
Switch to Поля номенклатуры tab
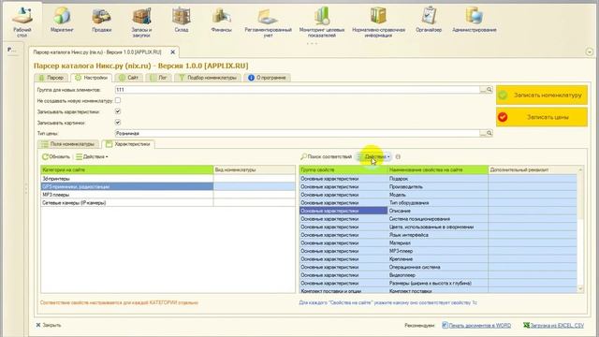[x=68, y=144]
